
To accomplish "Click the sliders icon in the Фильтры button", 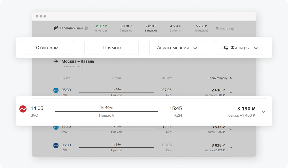I will [226, 48].
